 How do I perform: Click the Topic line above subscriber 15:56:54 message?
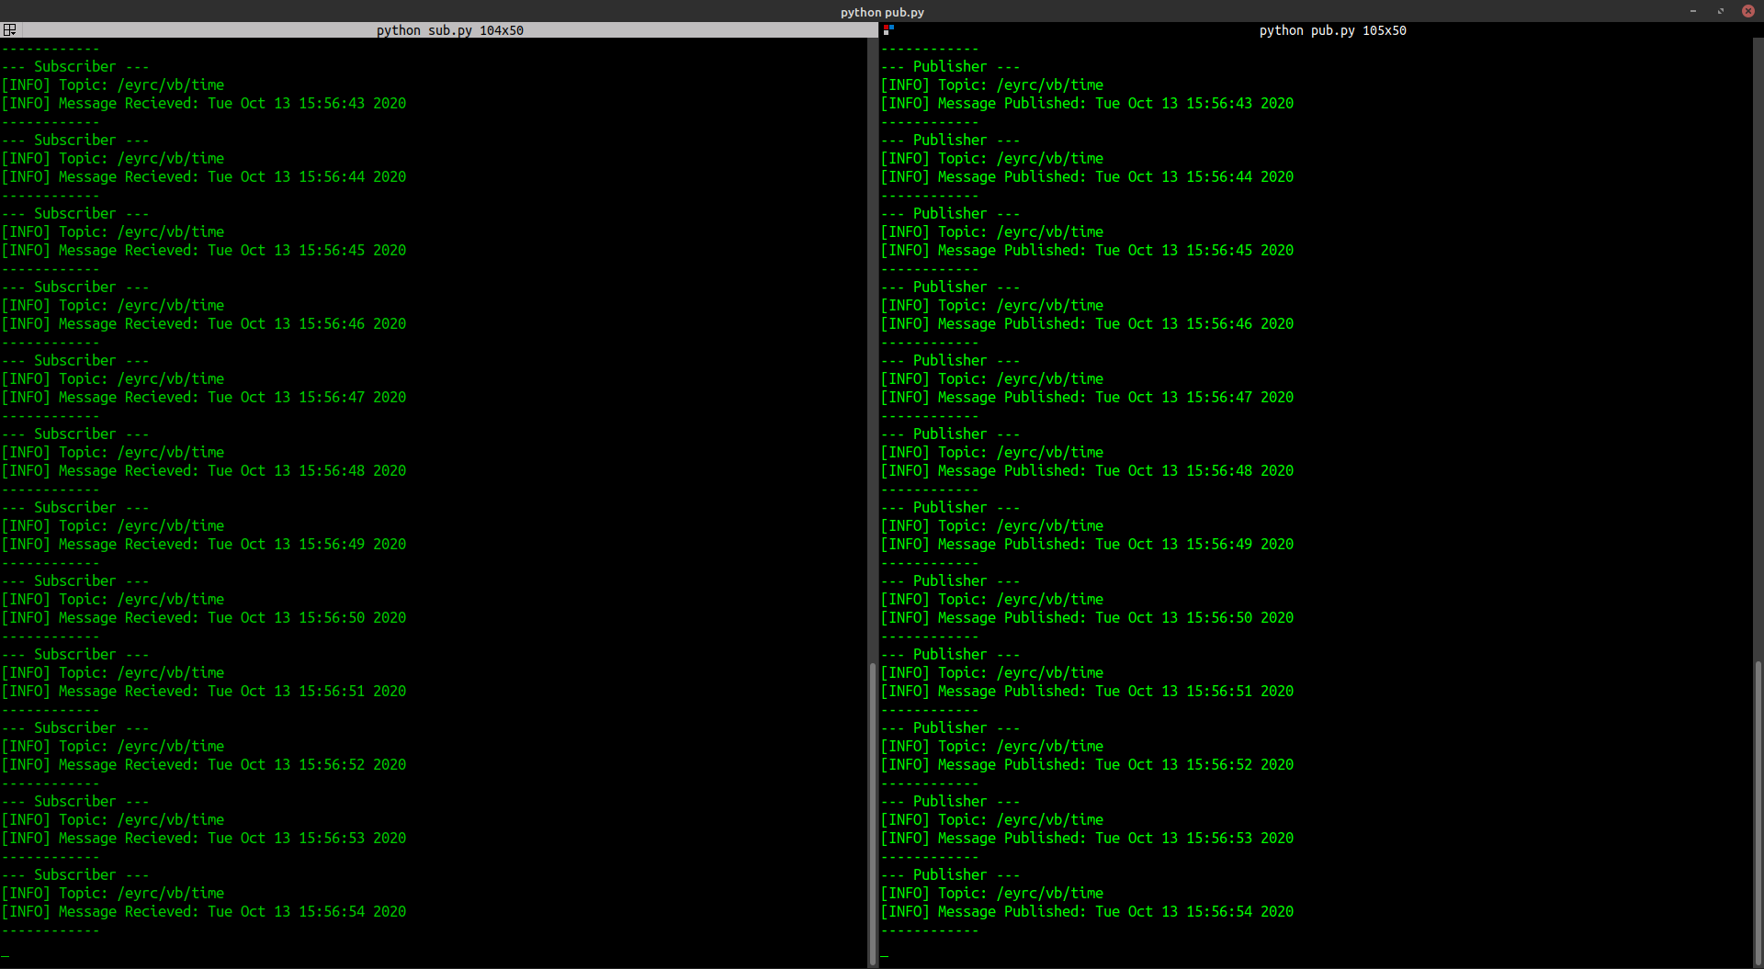click(113, 894)
